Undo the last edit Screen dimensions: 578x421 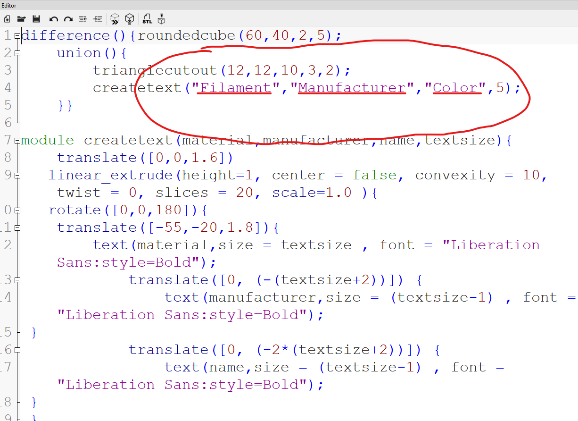53,19
